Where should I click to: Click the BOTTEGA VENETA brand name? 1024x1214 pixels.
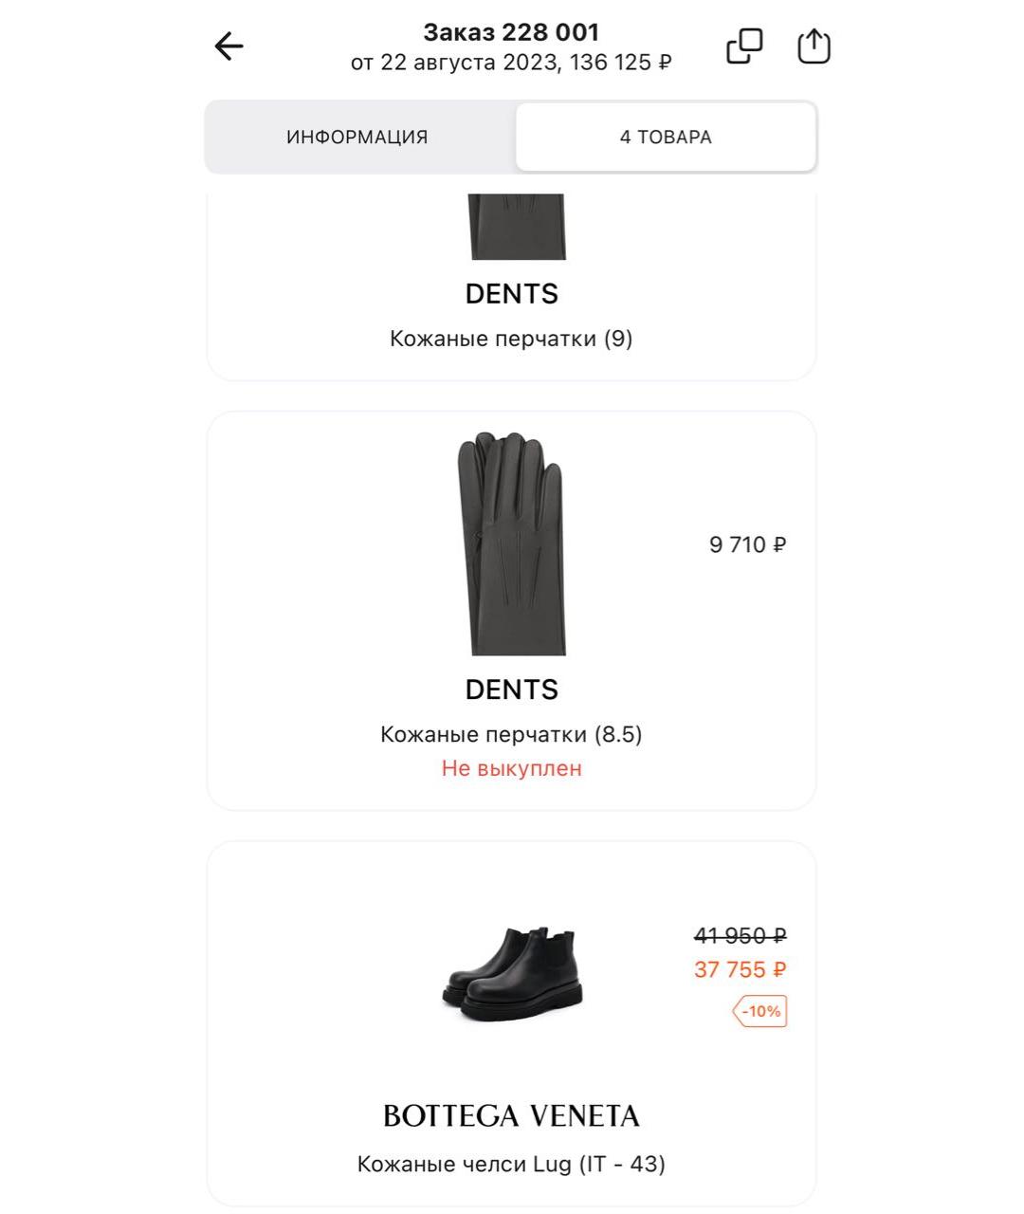(511, 1115)
